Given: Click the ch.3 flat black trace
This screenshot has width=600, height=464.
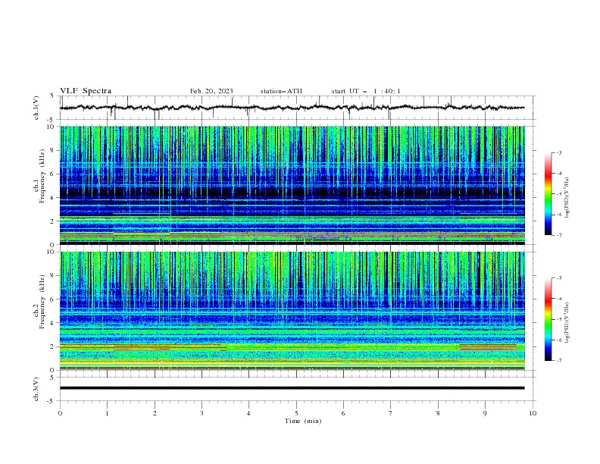Looking at the screenshot, I should [x=292, y=388].
